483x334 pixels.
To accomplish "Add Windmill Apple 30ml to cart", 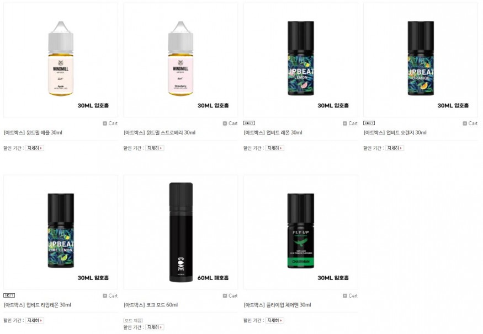I will (x=110, y=123).
